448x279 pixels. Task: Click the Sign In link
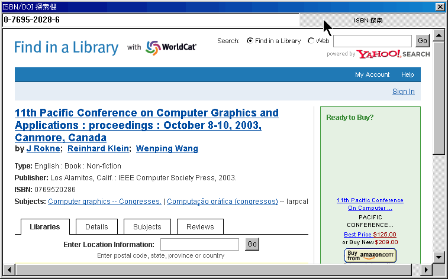403,92
